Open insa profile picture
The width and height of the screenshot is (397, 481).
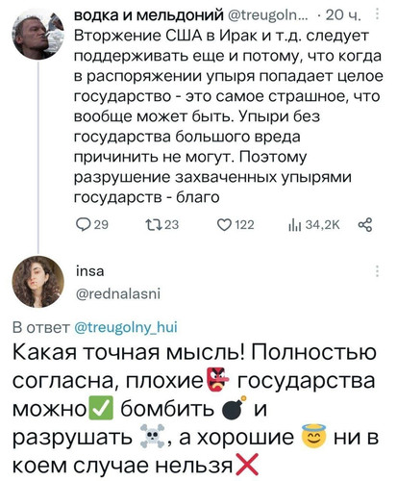click(38, 282)
